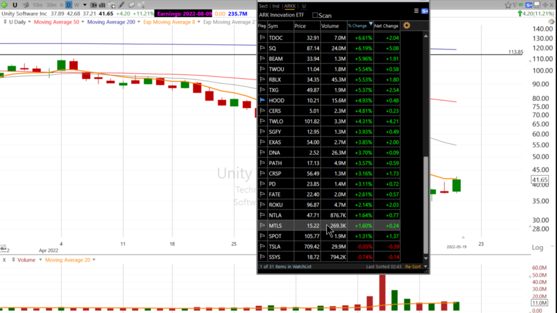Click the Earnings 2022-08-09 label
The height and width of the screenshot is (313, 557).
pos(184,13)
